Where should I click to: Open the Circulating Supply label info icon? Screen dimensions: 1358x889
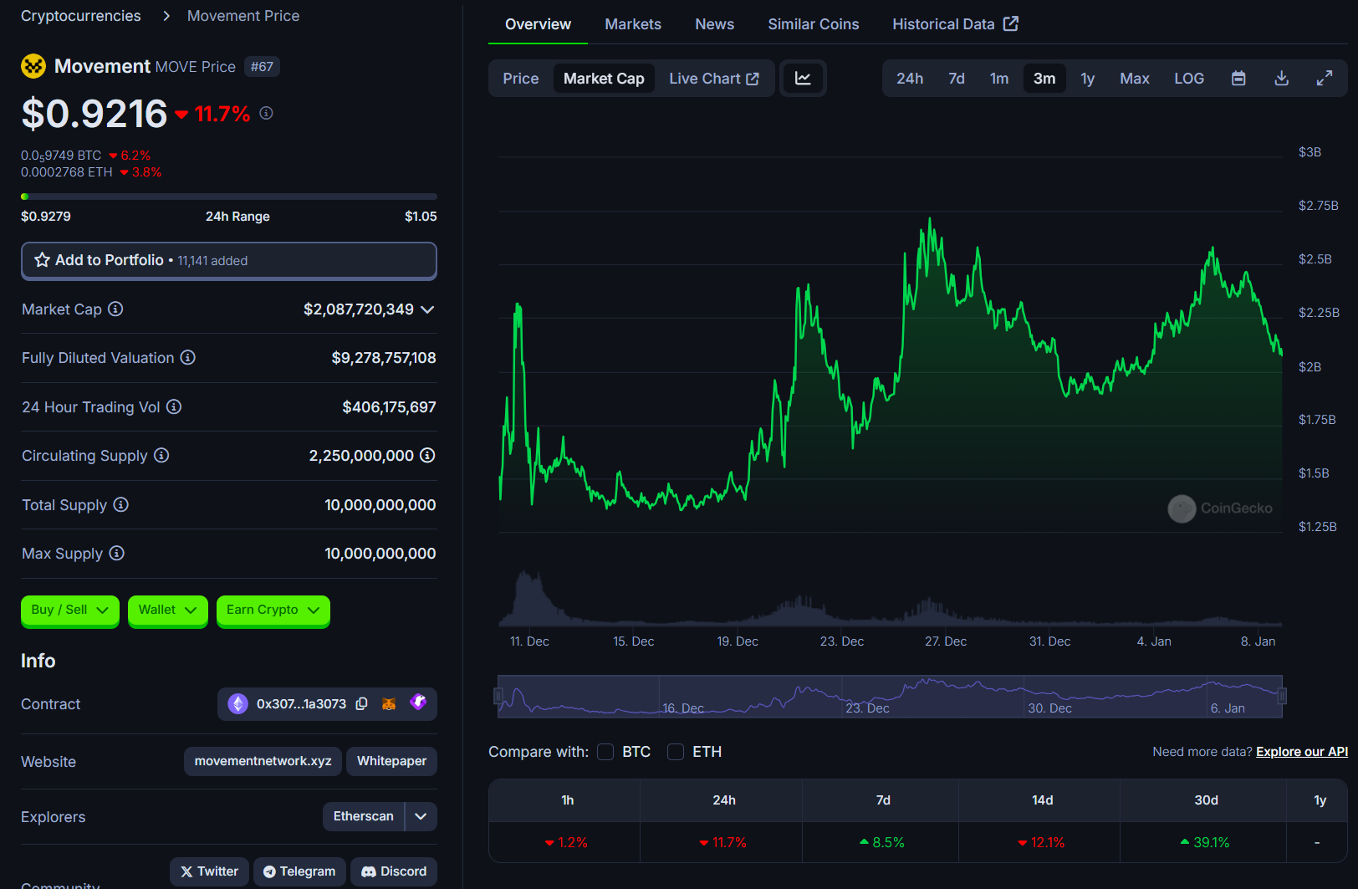click(161, 455)
